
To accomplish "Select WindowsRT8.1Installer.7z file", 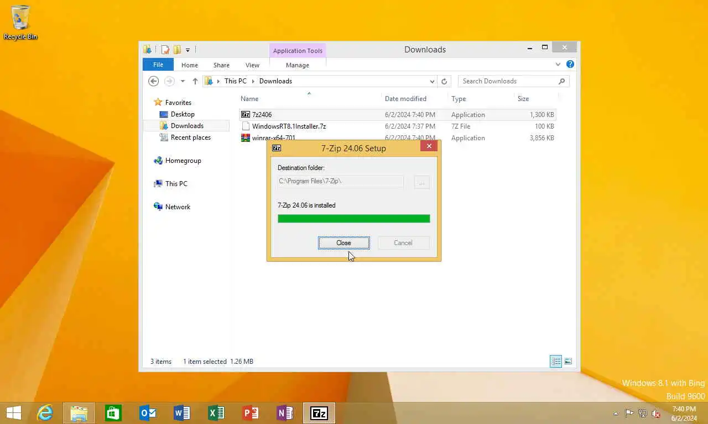I will (398, 126).
